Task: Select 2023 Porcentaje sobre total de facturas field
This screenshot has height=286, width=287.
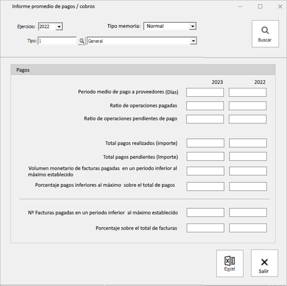Action: pos(206,228)
